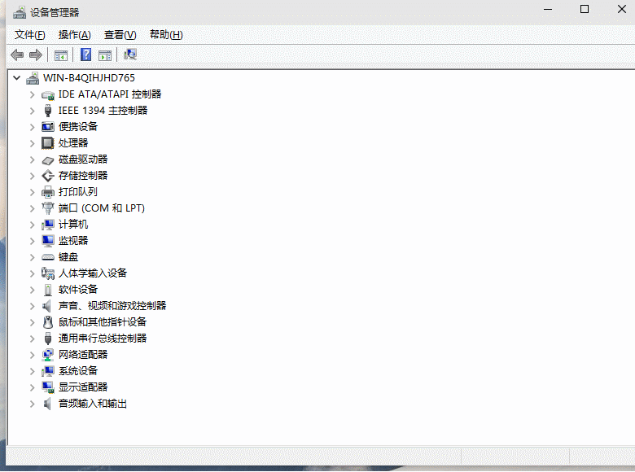This screenshot has height=472, width=635.
Task: Click the IDE ATA/ATAPI controller icon
Action: (x=48, y=95)
